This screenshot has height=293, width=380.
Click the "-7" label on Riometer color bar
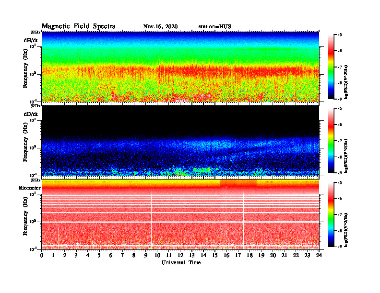[x=340, y=214]
